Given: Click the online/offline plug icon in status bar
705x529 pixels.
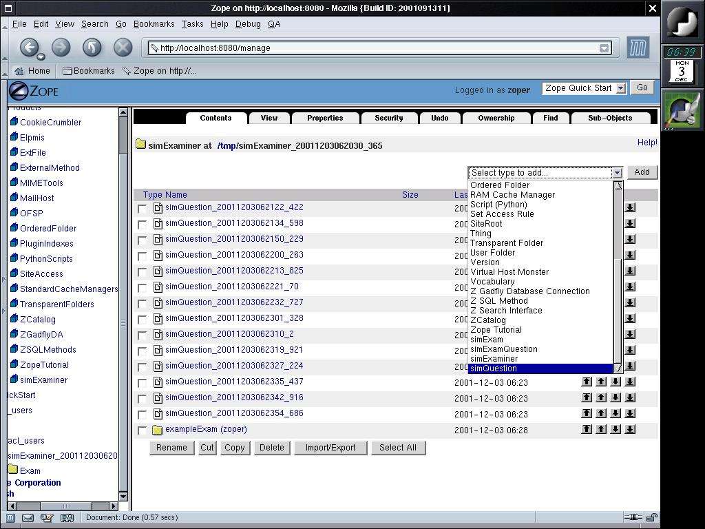Looking at the screenshot, I should [x=633, y=517].
